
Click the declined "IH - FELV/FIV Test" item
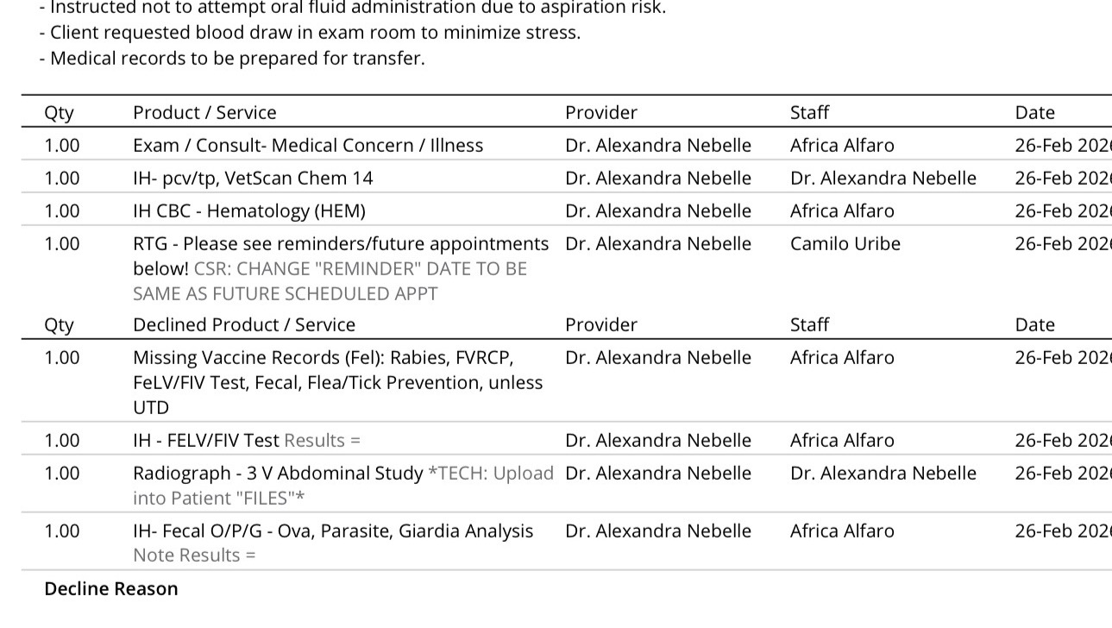(x=205, y=441)
